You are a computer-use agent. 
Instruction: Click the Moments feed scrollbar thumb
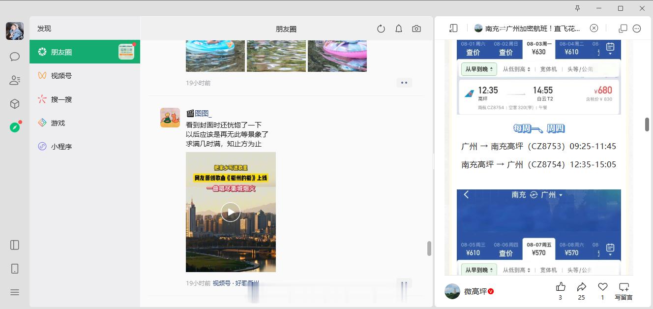click(429, 248)
